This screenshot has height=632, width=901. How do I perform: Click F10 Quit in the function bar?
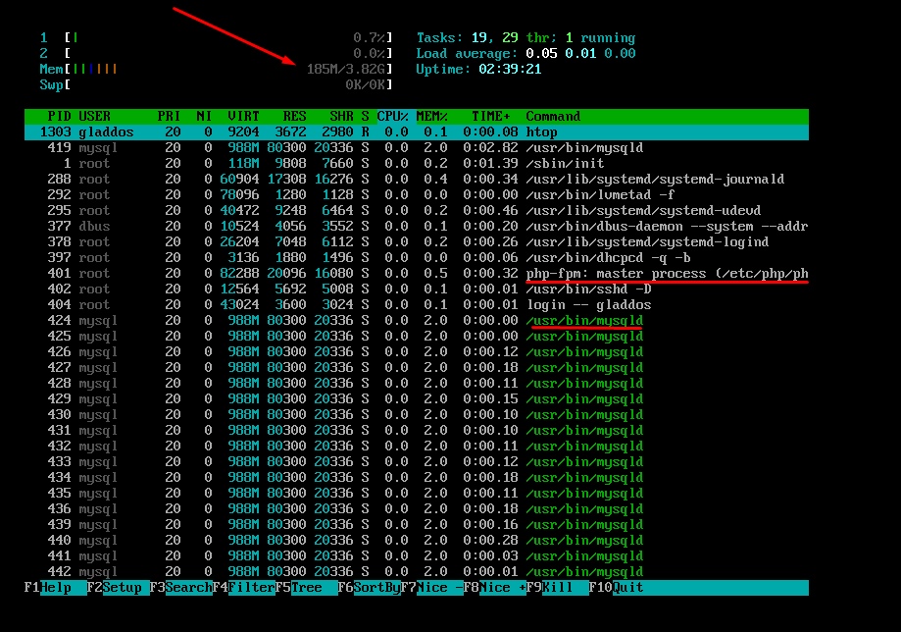(x=698, y=588)
